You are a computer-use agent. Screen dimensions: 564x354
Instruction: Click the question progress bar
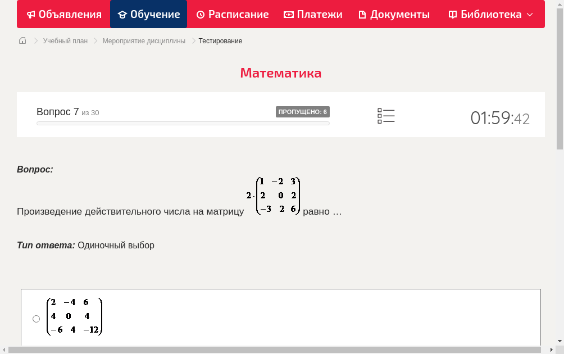(183, 123)
